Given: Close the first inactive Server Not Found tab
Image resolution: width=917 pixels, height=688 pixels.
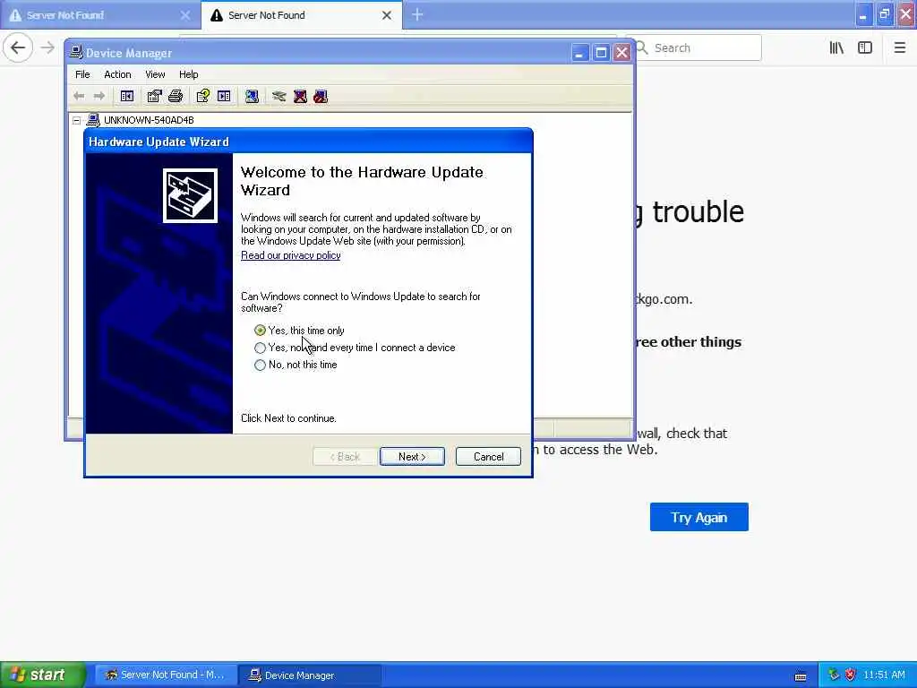Looking at the screenshot, I should (x=184, y=15).
